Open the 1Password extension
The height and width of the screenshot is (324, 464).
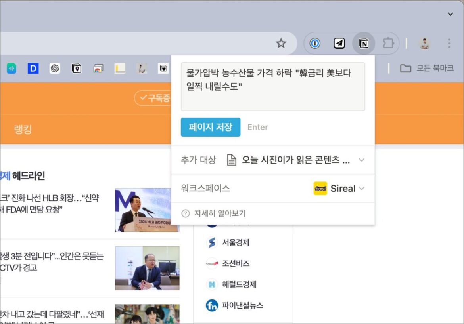315,44
